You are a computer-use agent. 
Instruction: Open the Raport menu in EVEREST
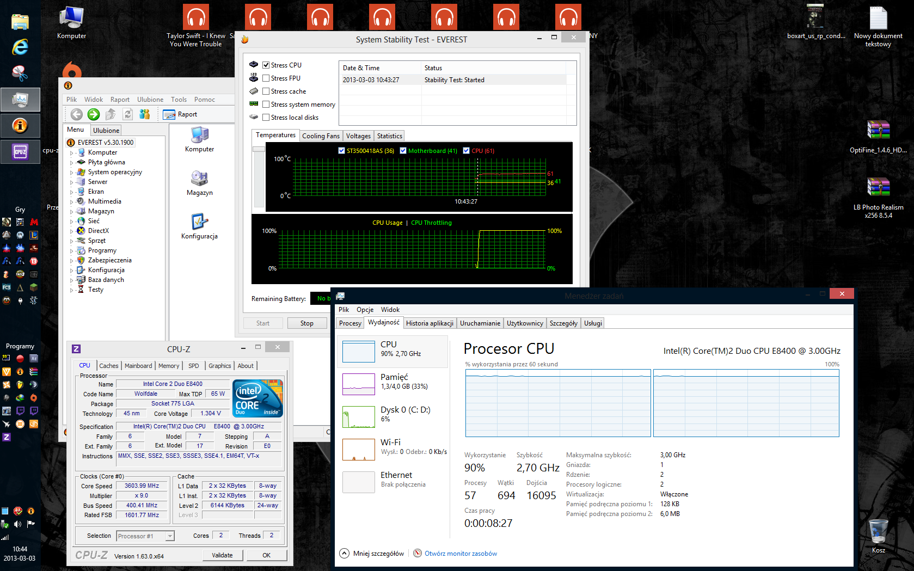click(x=120, y=100)
